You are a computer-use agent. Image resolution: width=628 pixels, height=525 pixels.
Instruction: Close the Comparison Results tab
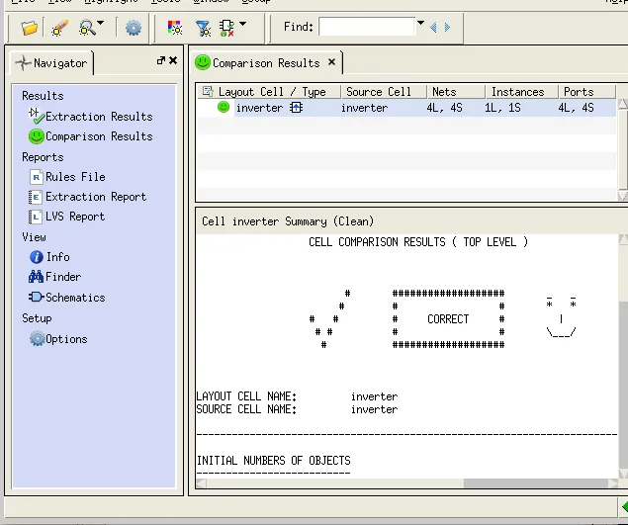click(x=332, y=62)
